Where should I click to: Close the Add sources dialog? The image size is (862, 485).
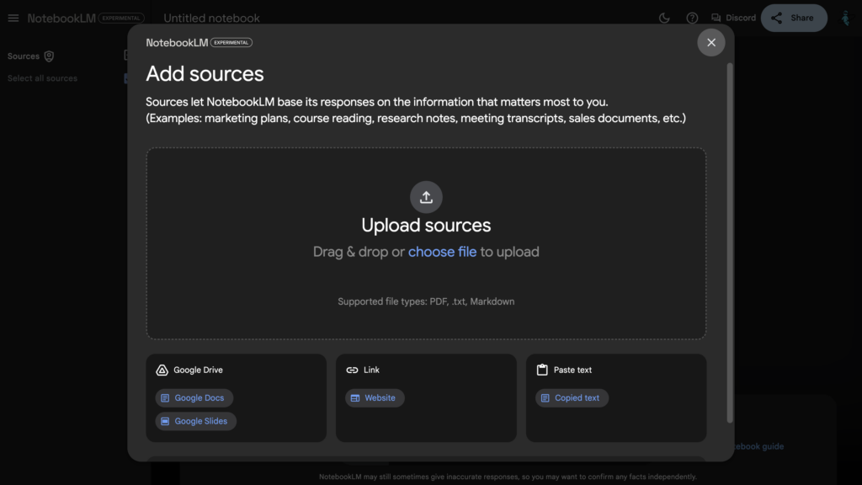711,42
